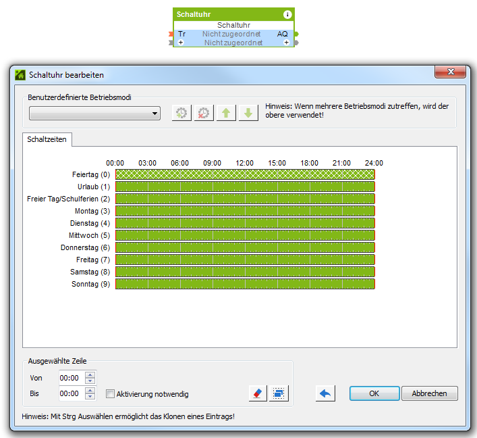Click the Loxone house icon in title bar
The width and height of the screenshot is (477, 438).
click(20, 75)
